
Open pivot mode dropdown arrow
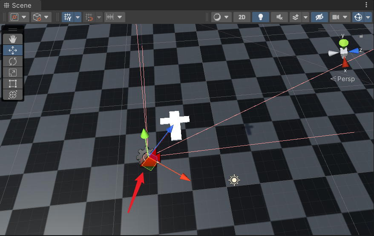[x=24, y=17]
